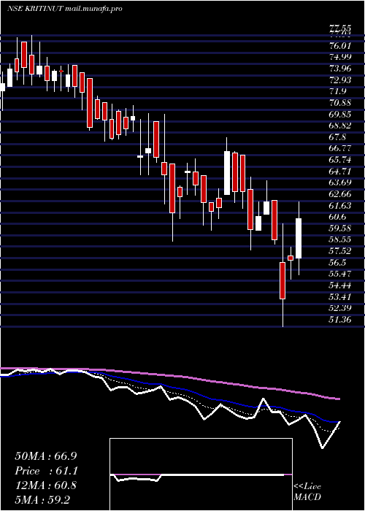Click the 63.69 price axis label
365x511 pixels.
(340, 182)
